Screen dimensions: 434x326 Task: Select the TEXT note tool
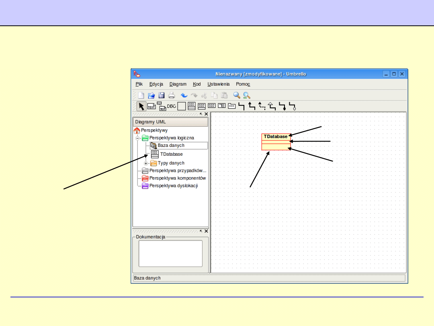[x=151, y=107]
